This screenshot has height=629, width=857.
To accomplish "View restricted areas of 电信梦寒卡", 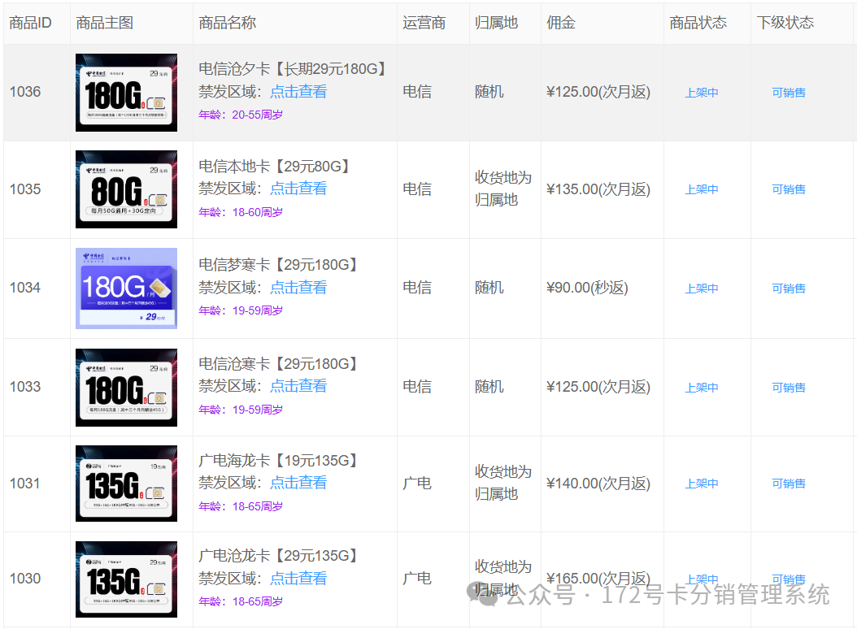I will click(298, 288).
